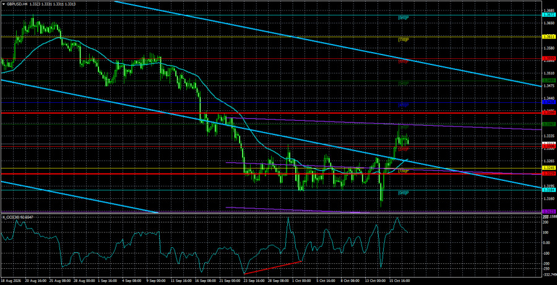Click the 16 Sep 08:00 time label
Screen dimensions: 557x285
point(204,281)
